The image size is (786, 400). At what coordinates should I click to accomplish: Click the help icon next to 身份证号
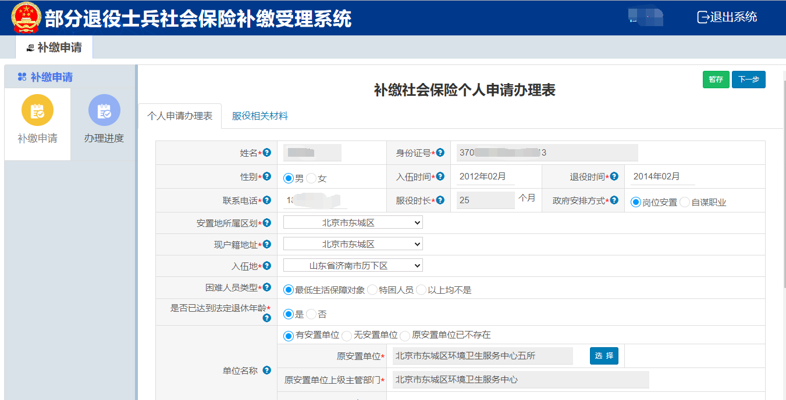pyautogui.click(x=440, y=153)
